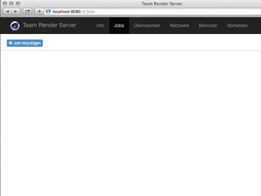Screen dimensions: 261x196
Task: Go to the Benutzer page
Action: 208,25
